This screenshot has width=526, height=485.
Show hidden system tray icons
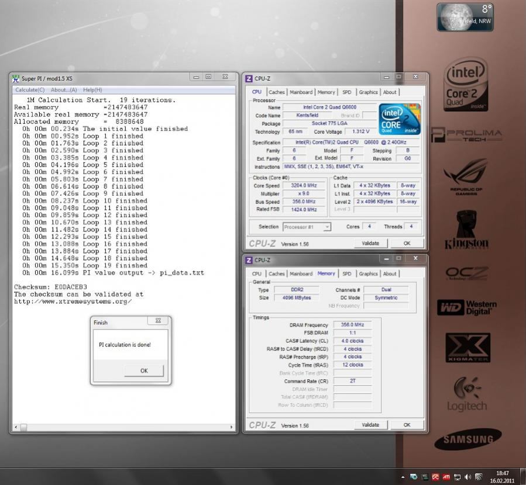click(x=403, y=477)
